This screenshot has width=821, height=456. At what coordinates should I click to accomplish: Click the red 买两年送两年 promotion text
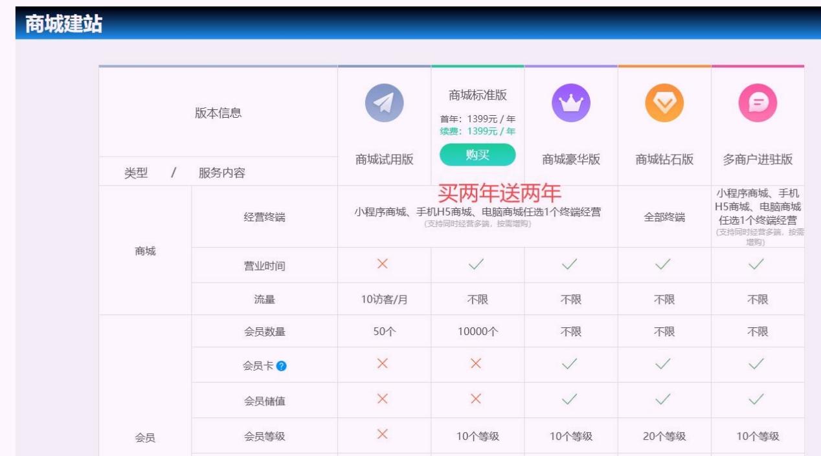pyautogui.click(x=499, y=193)
